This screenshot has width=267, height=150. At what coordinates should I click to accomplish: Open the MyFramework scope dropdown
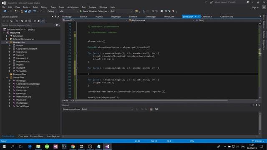161,20
